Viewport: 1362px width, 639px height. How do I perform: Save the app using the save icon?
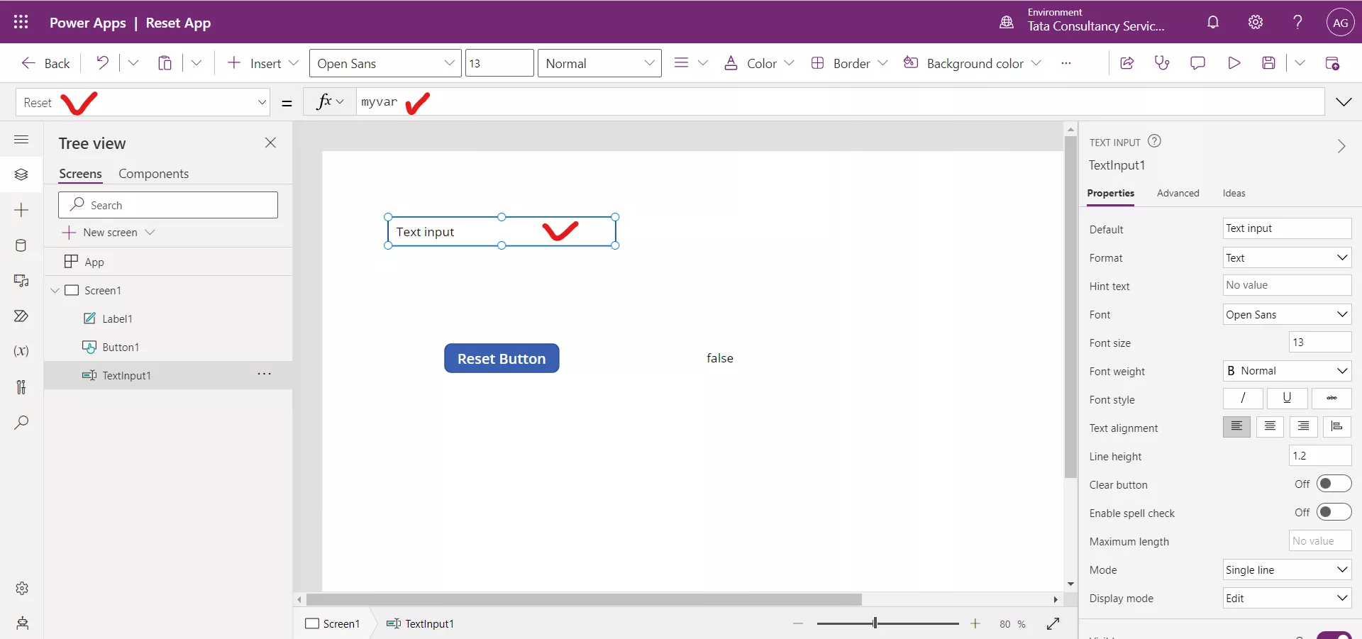(x=1269, y=62)
